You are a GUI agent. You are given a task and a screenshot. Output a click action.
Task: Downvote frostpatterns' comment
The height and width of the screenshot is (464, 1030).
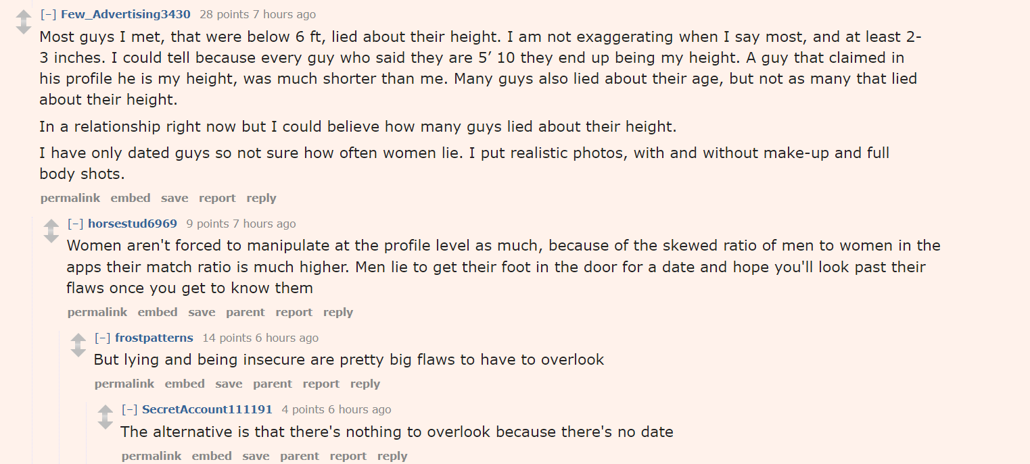pos(78,351)
